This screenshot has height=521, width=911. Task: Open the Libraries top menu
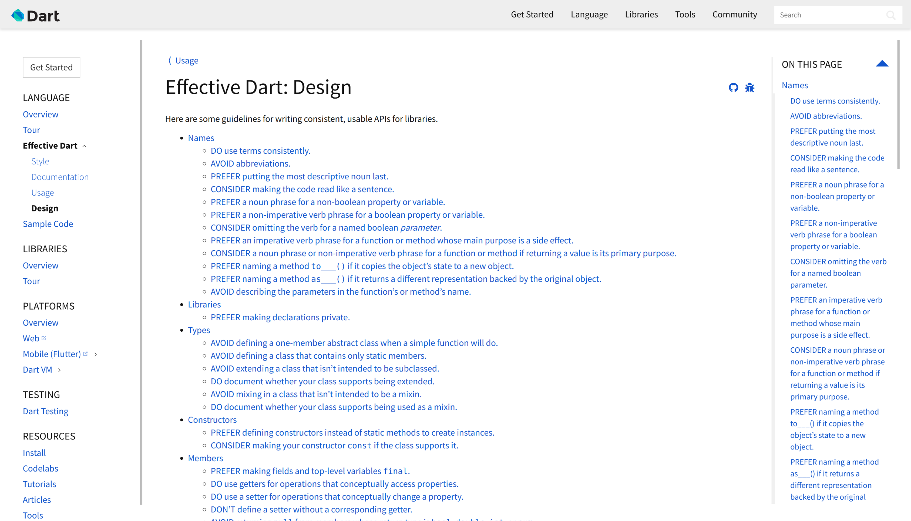click(641, 14)
